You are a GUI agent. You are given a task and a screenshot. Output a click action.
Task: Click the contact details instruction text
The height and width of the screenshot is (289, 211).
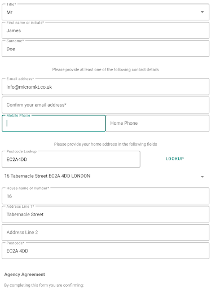pyautogui.click(x=105, y=69)
